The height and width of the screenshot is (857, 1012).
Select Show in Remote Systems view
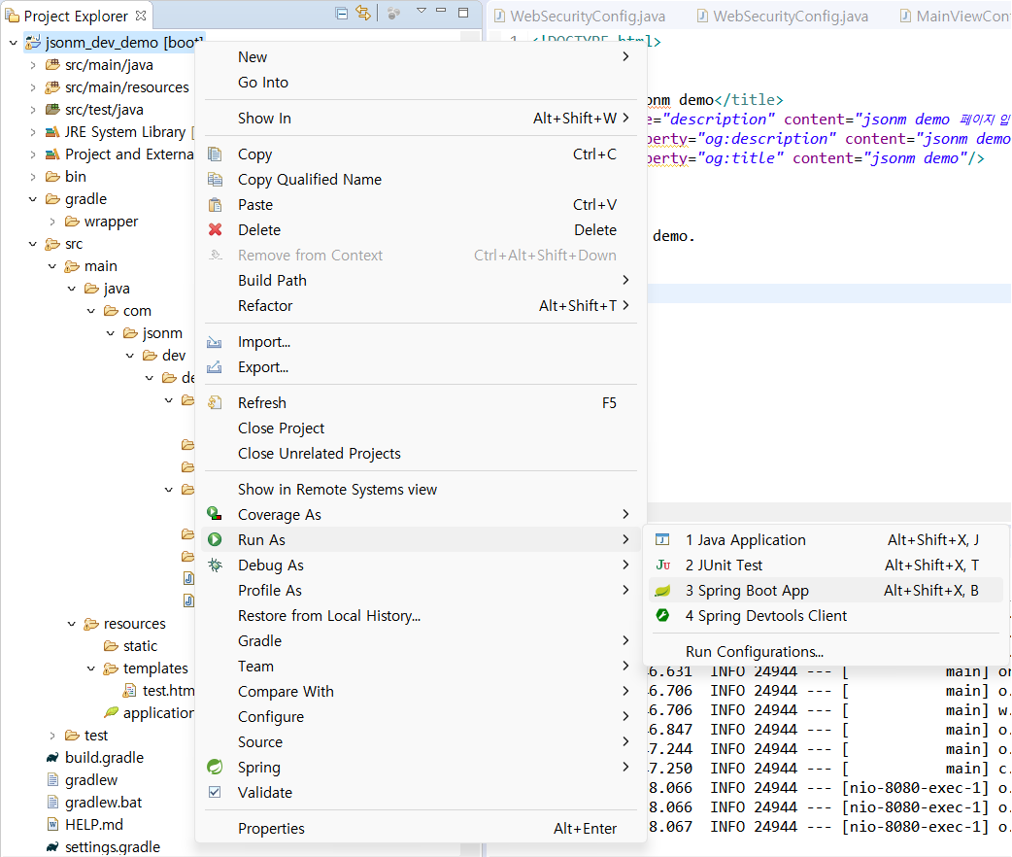tap(421, 490)
